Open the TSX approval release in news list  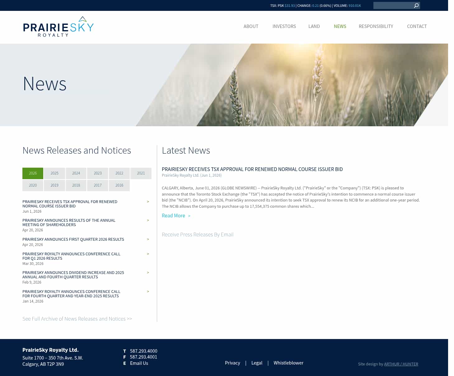point(70,204)
